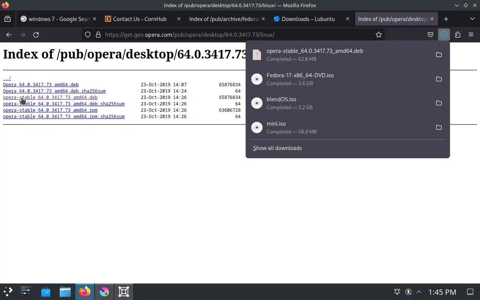View site lock connection info
480x300 pixels.
coord(98,34)
